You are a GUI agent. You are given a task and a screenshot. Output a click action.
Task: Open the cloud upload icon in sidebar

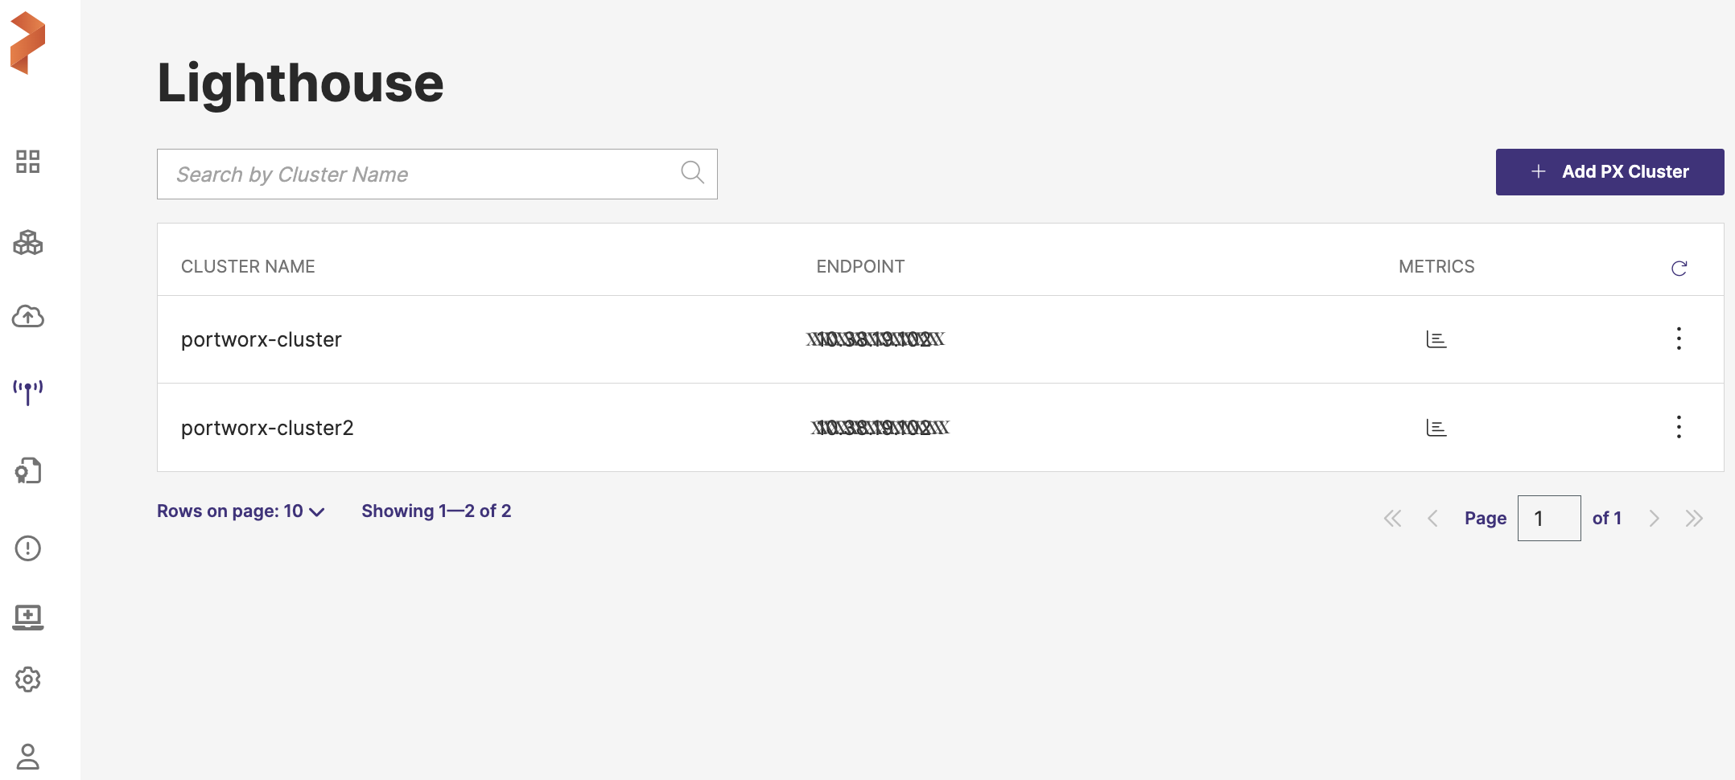coord(27,316)
